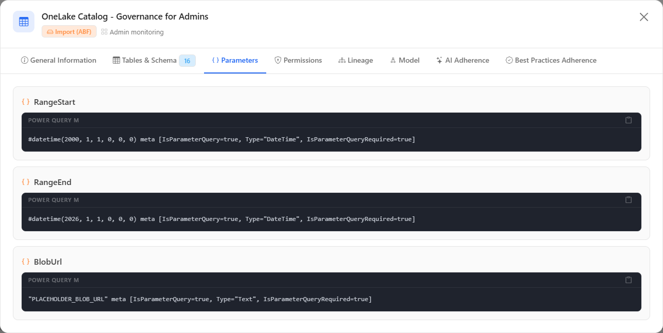Open Best Practices Adherence tab
The image size is (663, 333).
(551, 61)
